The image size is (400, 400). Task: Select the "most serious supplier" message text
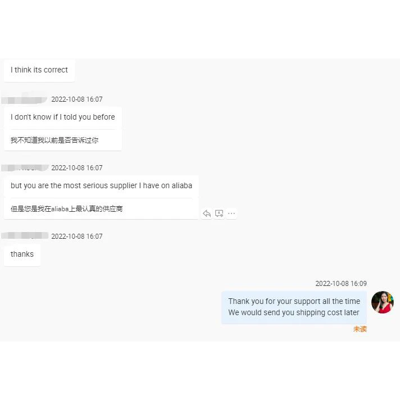coord(101,186)
